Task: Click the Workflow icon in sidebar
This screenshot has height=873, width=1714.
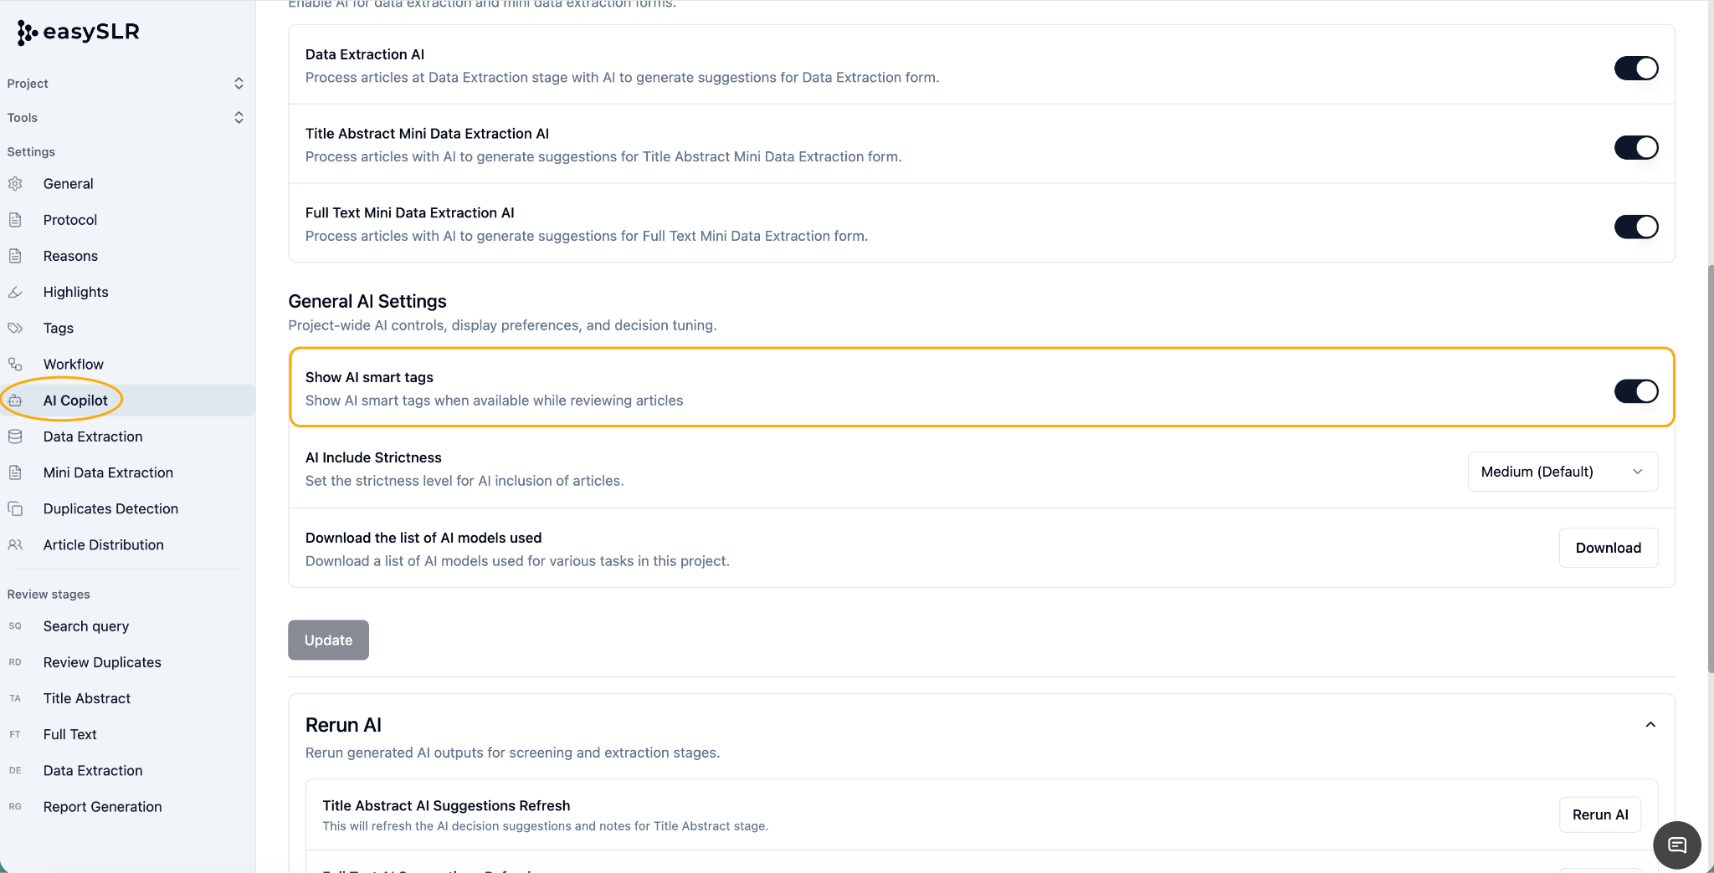Action: (15, 364)
